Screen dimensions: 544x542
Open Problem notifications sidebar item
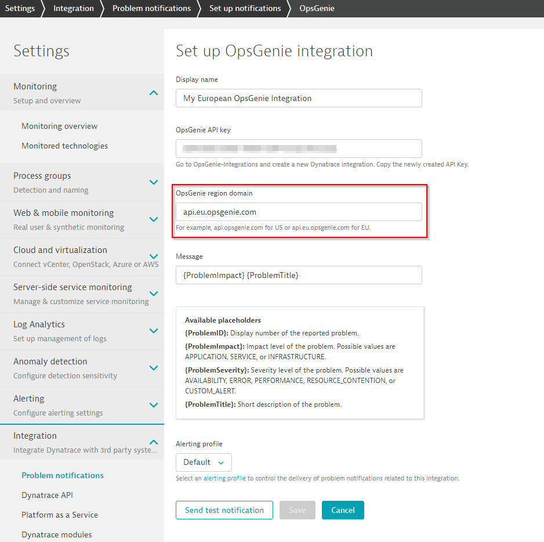click(x=63, y=475)
